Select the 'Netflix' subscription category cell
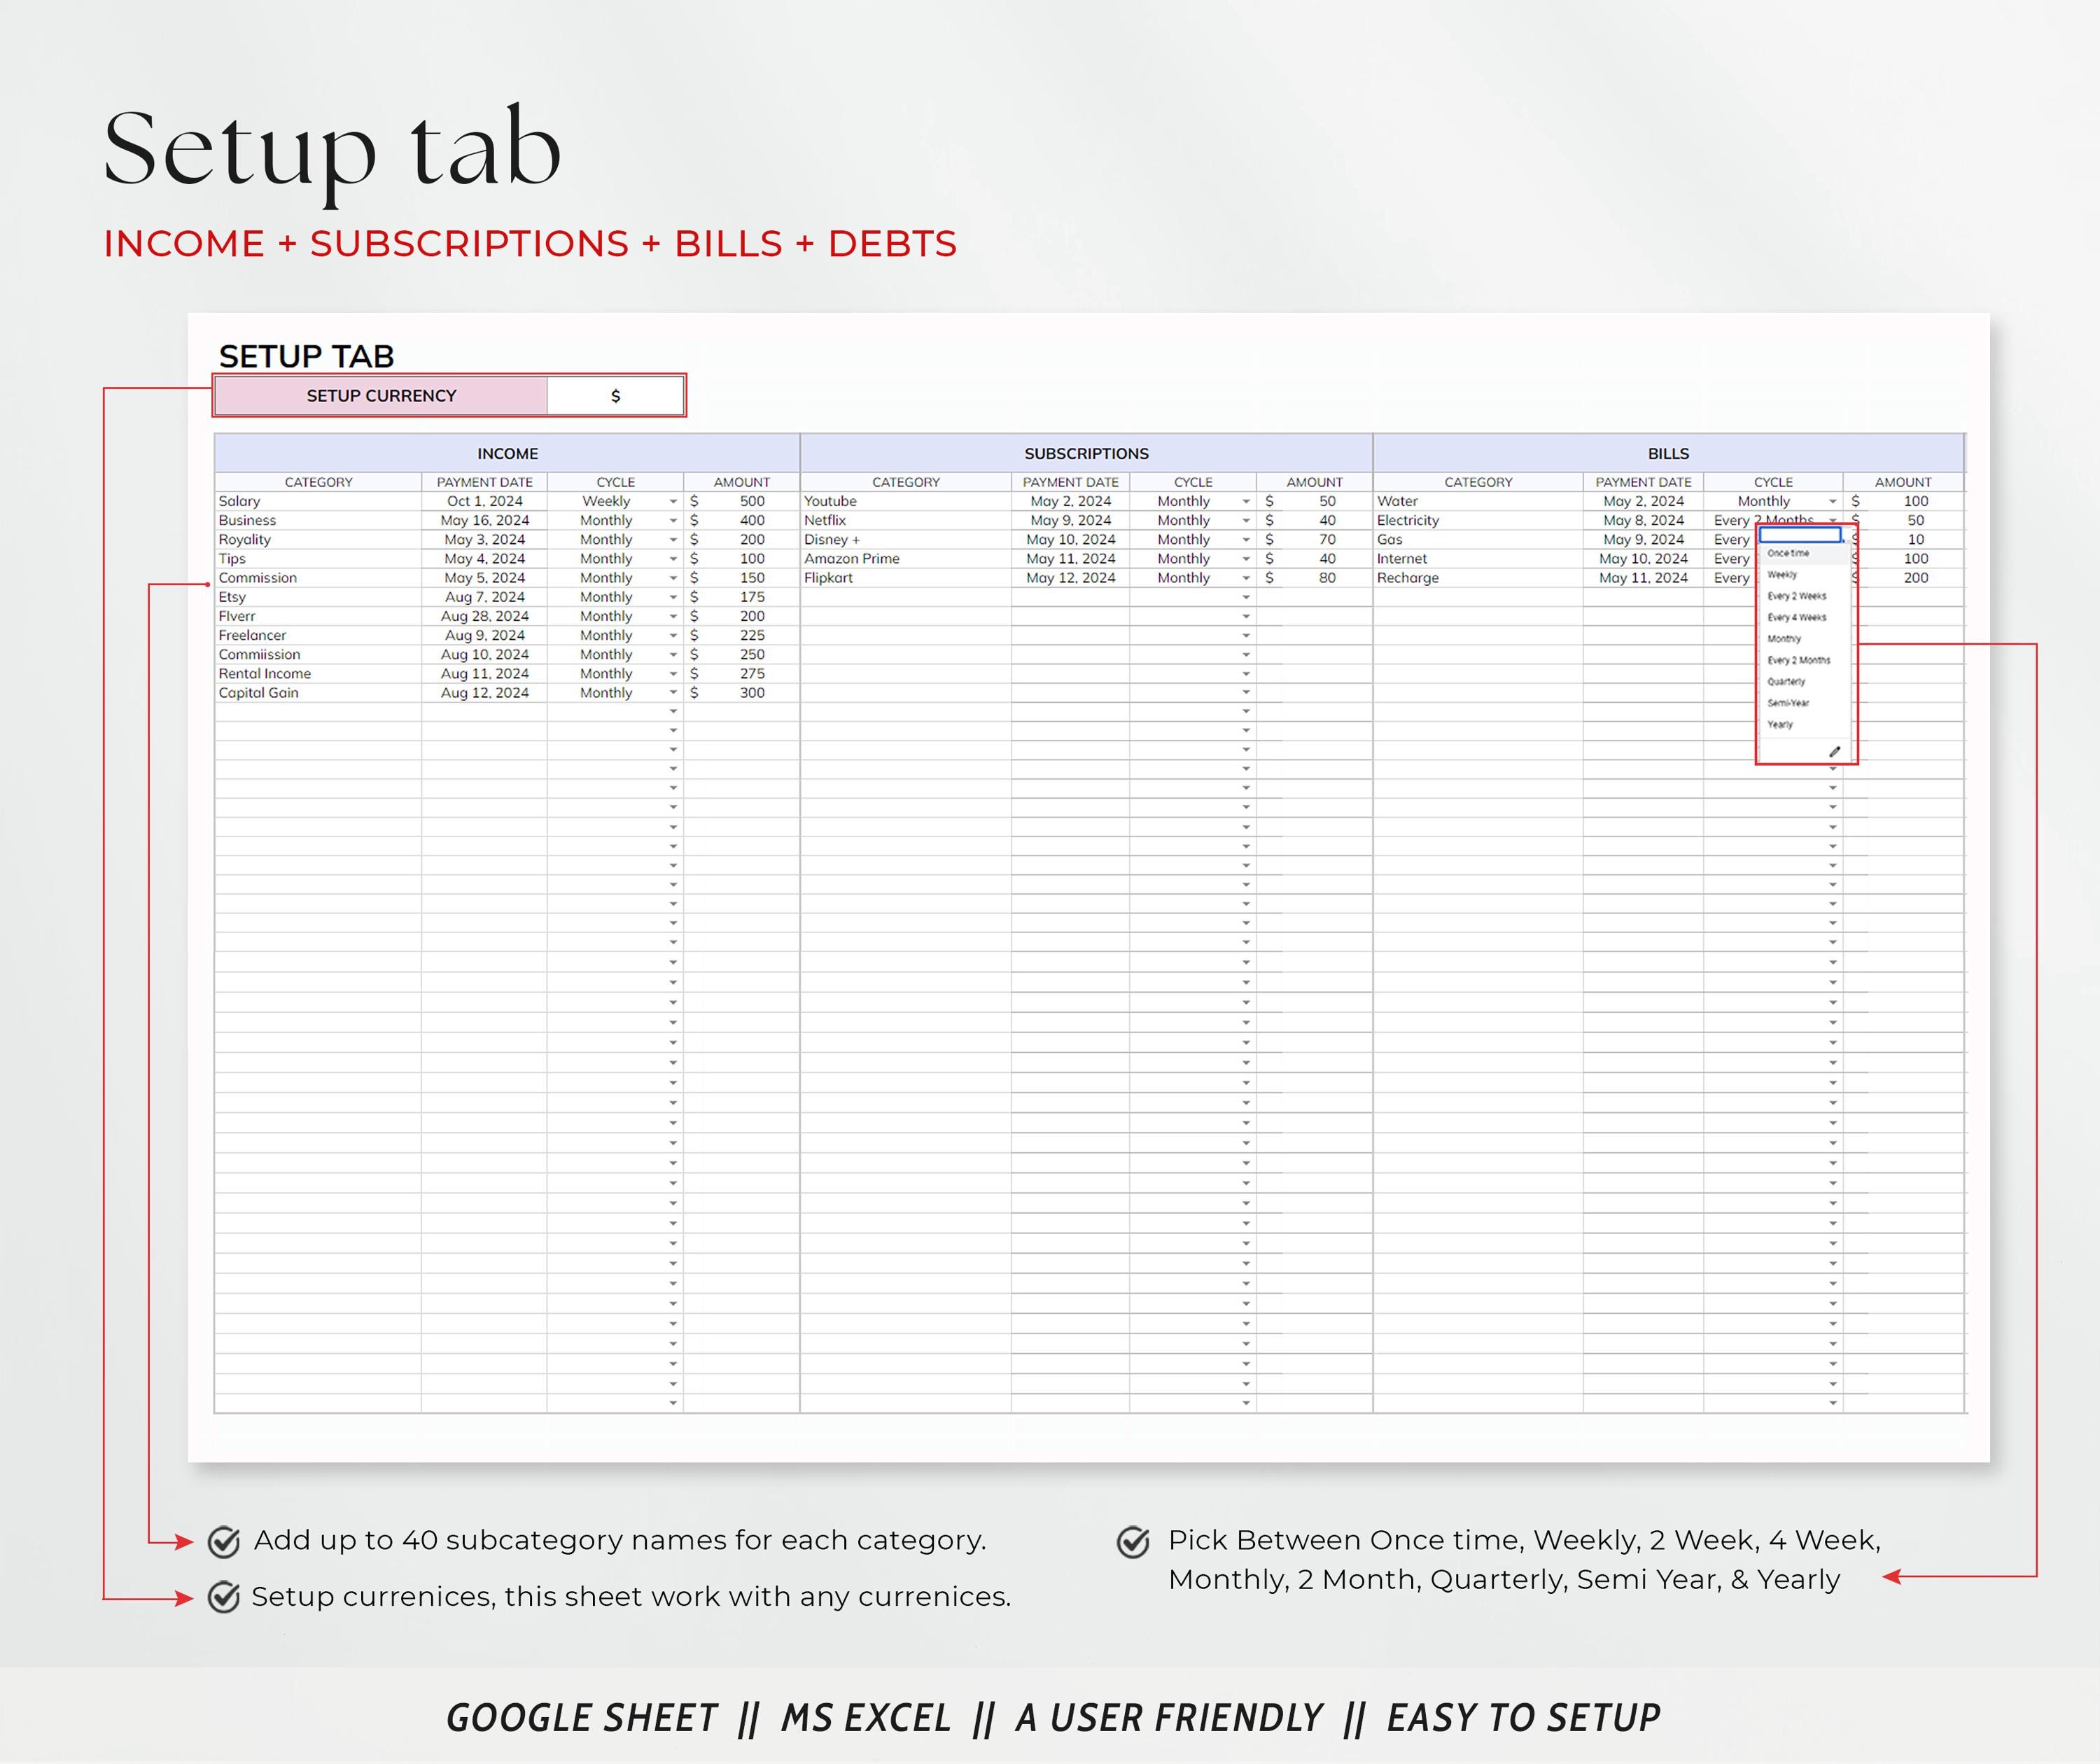2100x1764 pixels. (x=906, y=521)
